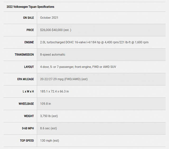169x149 pixels.
Task: Click the 4-door front-engine layout text
Action: [78, 67]
